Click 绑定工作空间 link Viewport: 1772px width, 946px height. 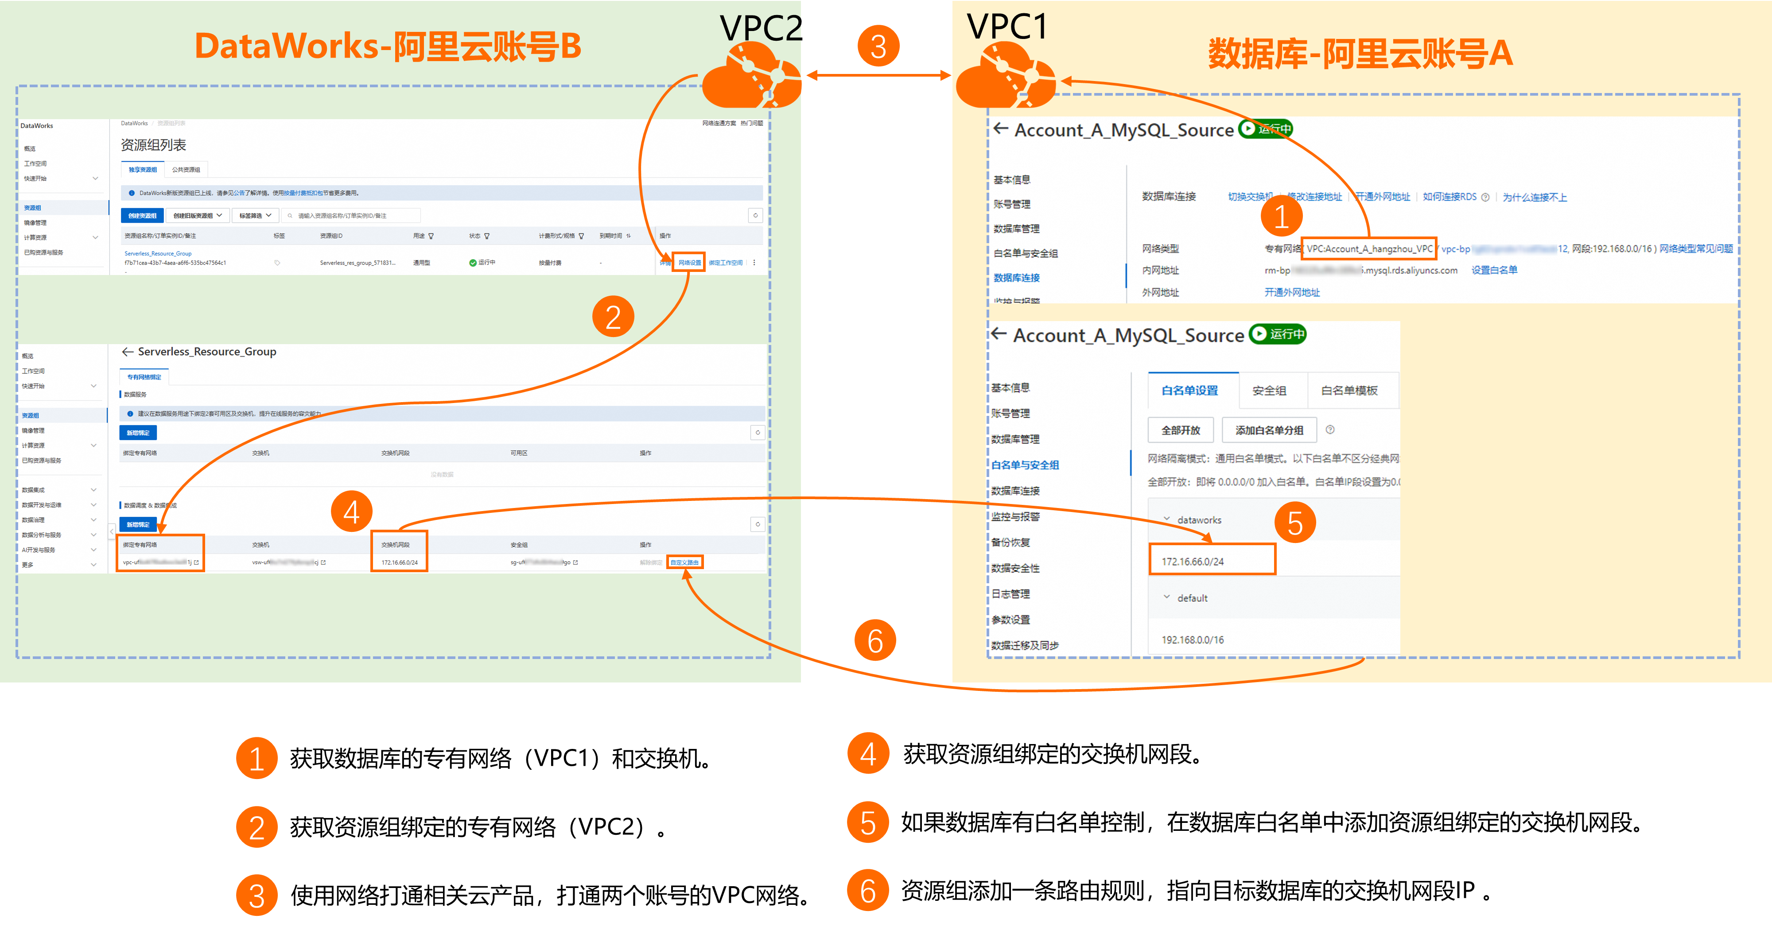pos(726,263)
